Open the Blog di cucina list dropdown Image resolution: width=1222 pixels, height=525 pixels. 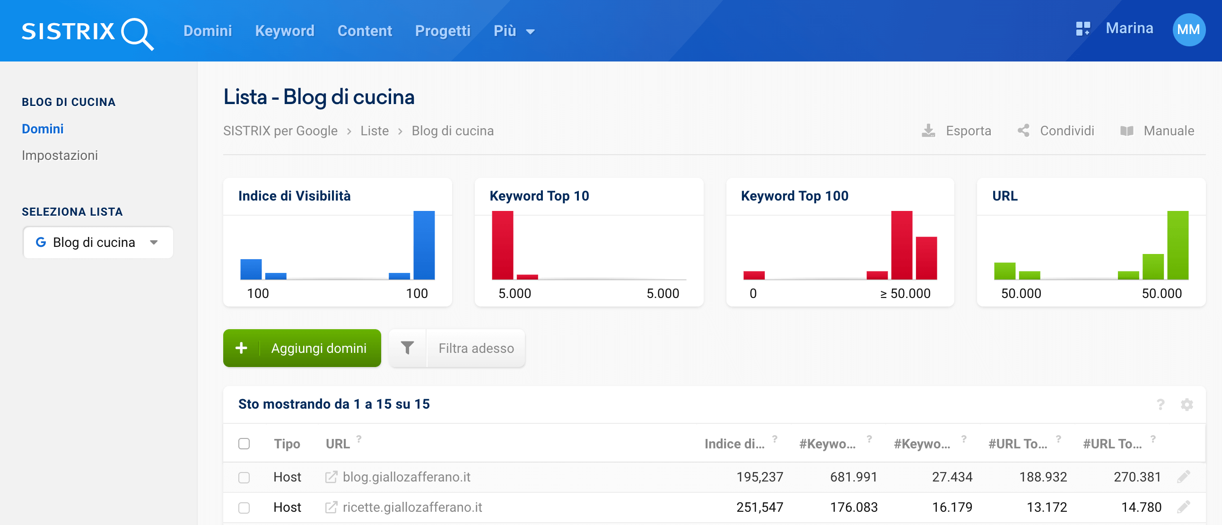click(98, 242)
